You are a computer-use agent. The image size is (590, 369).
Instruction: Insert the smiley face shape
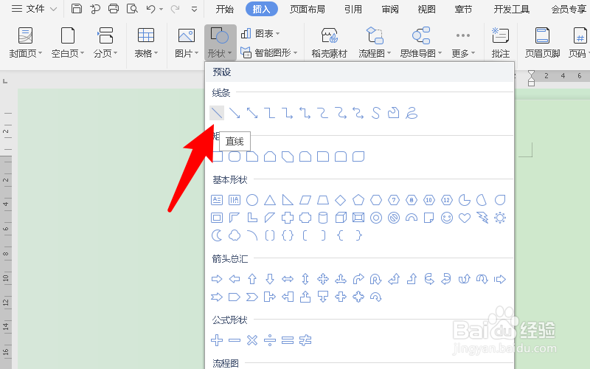(x=447, y=218)
